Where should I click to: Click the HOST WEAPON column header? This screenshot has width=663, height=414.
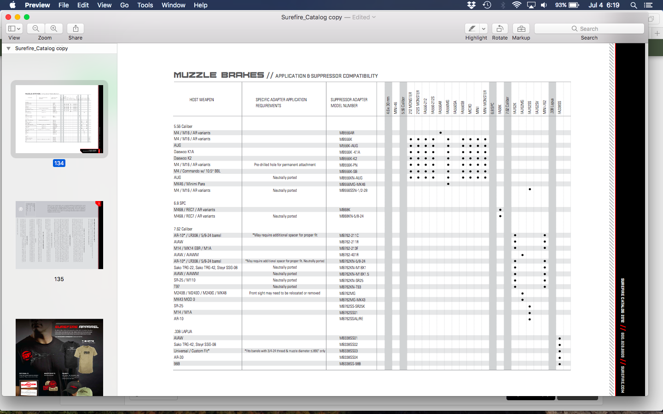click(x=202, y=100)
